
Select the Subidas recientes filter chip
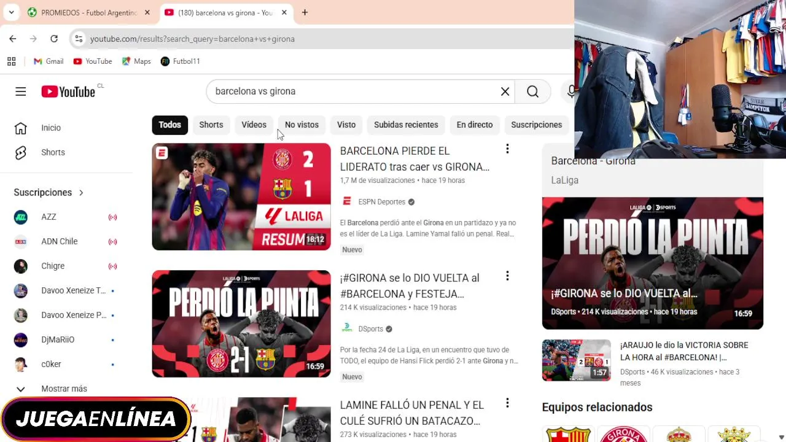[406, 125]
